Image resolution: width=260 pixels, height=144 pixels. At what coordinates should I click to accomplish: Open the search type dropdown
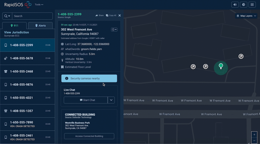tap(7, 16)
